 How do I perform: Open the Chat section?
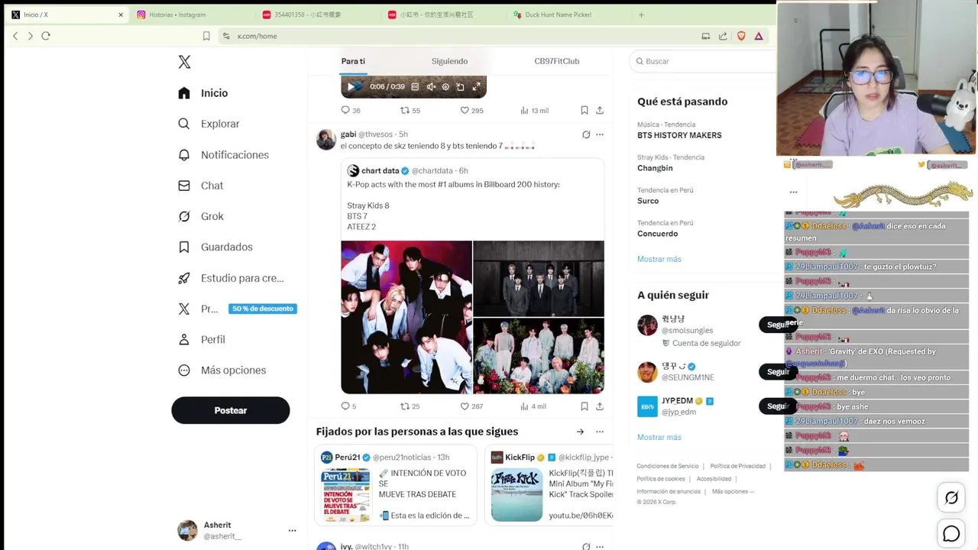click(200, 186)
